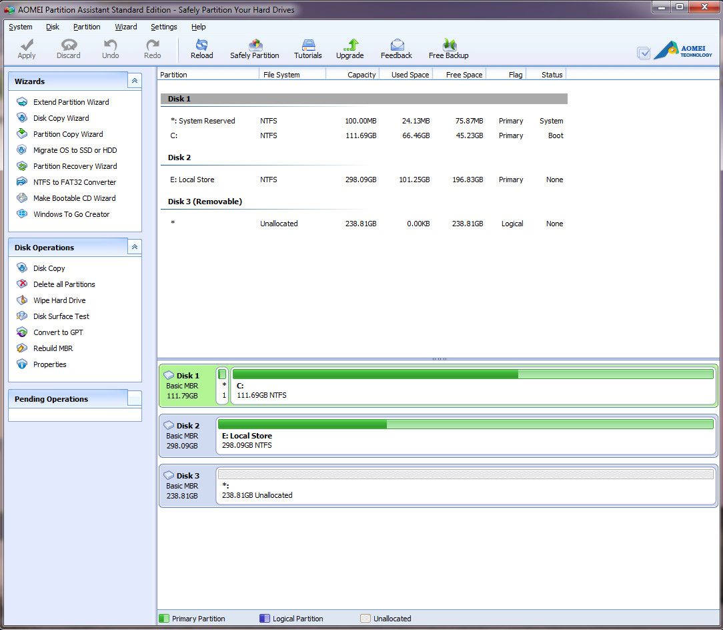Click Convert to GPT

pos(58,332)
